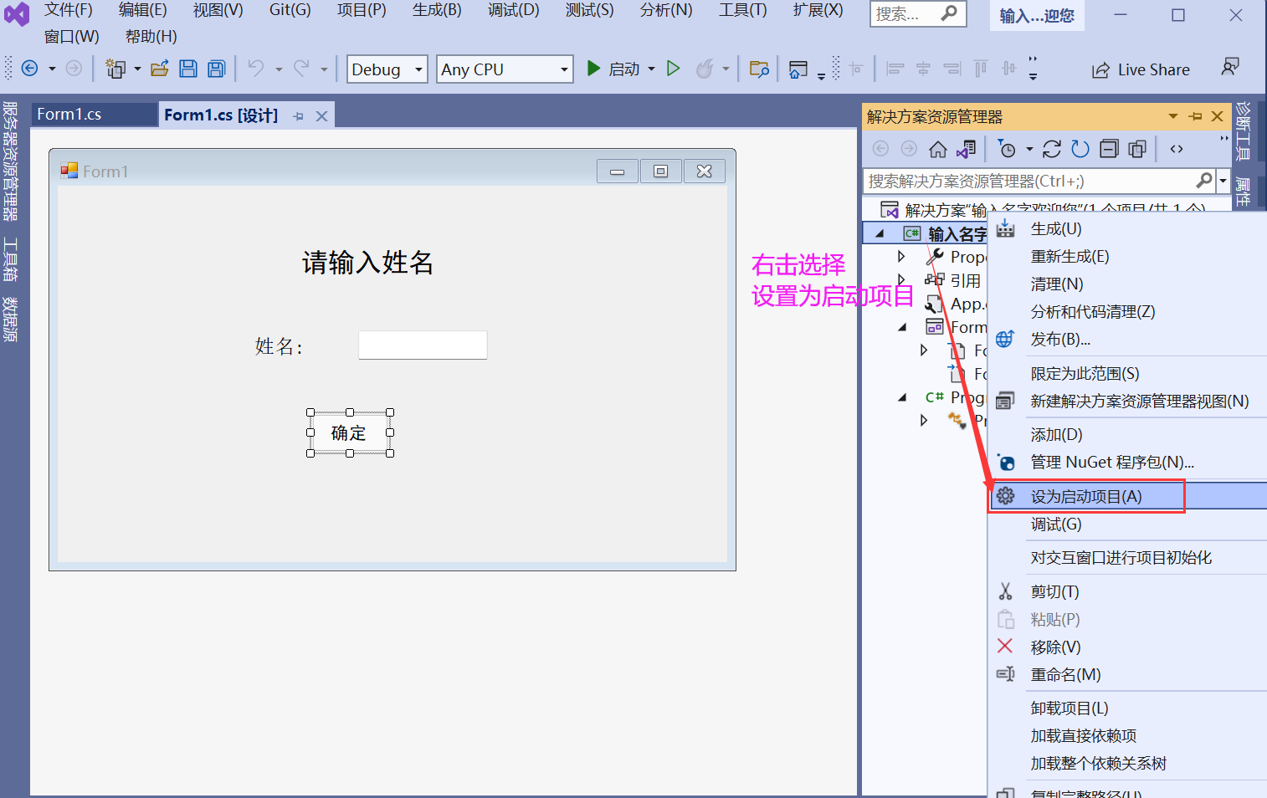The height and width of the screenshot is (798, 1267).
Task: Click the Save All toolbar icon
Action: pyautogui.click(x=217, y=69)
